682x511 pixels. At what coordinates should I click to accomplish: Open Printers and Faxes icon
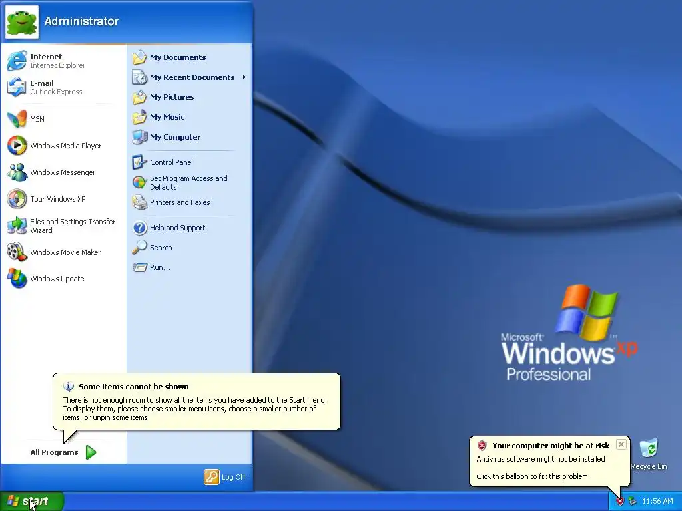coord(139,202)
